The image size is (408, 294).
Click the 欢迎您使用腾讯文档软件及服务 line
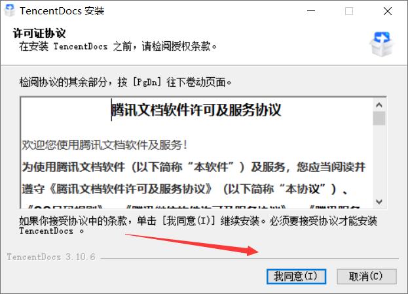click(x=104, y=144)
